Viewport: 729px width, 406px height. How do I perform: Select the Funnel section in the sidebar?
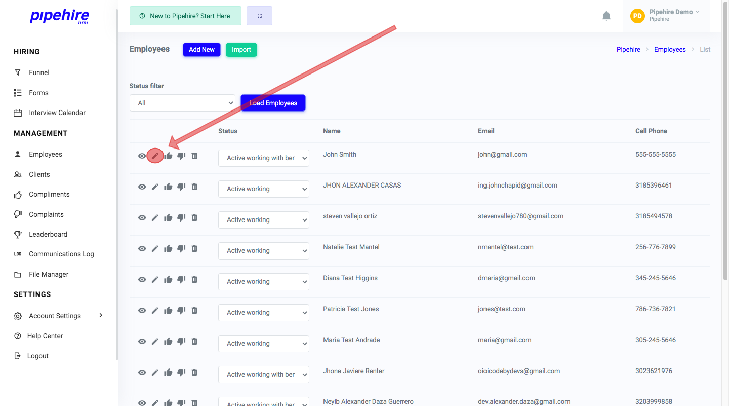(x=37, y=72)
